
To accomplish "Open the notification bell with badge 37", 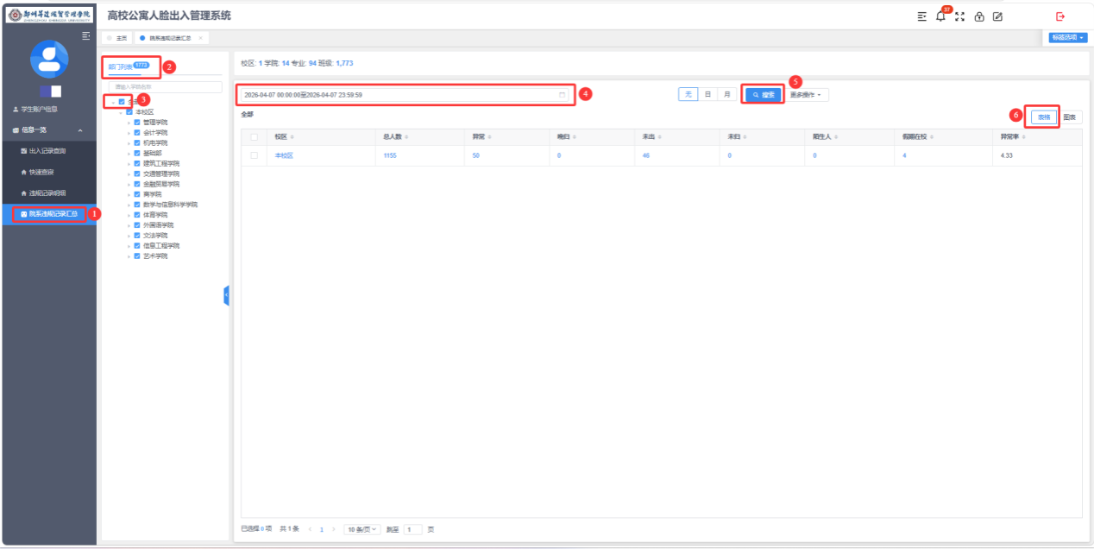I will point(940,16).
